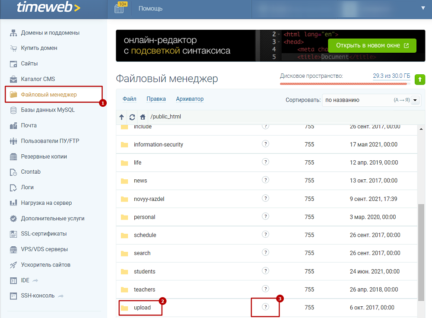Click the Открыть в новом окне button
The image size is (432, 318).
[x=372, y=45]
